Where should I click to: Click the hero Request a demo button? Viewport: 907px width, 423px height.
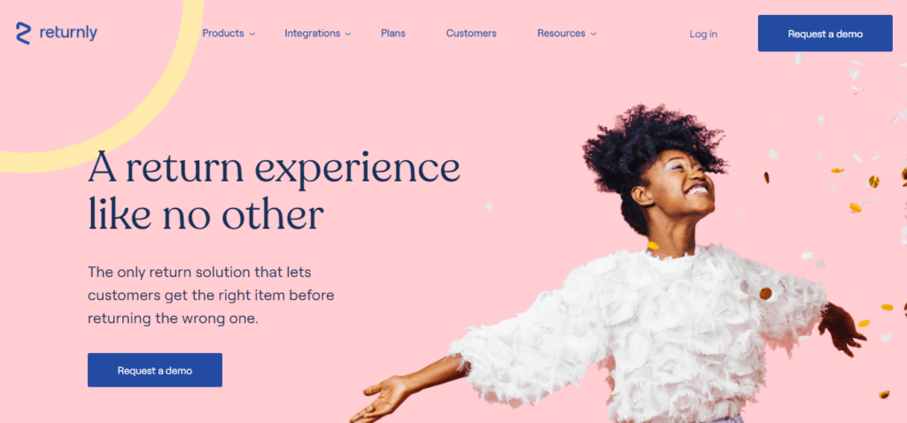tap(155, 370)
